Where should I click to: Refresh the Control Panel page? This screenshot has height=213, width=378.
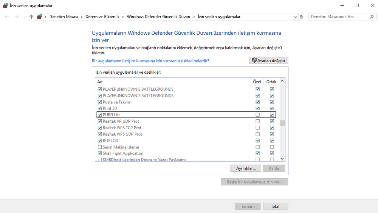pyautogui.click(x=301, y=17)
